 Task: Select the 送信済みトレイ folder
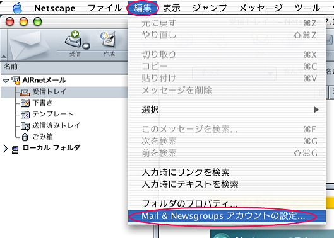pyautogui.click(x=56, y=125)
